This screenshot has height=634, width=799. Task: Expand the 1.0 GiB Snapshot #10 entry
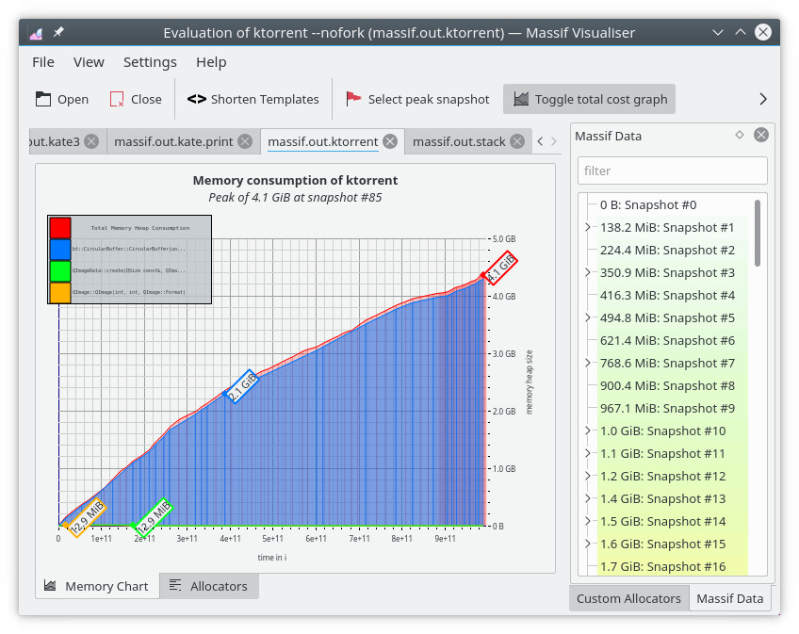pyautogui.click(x=588, y=431)
